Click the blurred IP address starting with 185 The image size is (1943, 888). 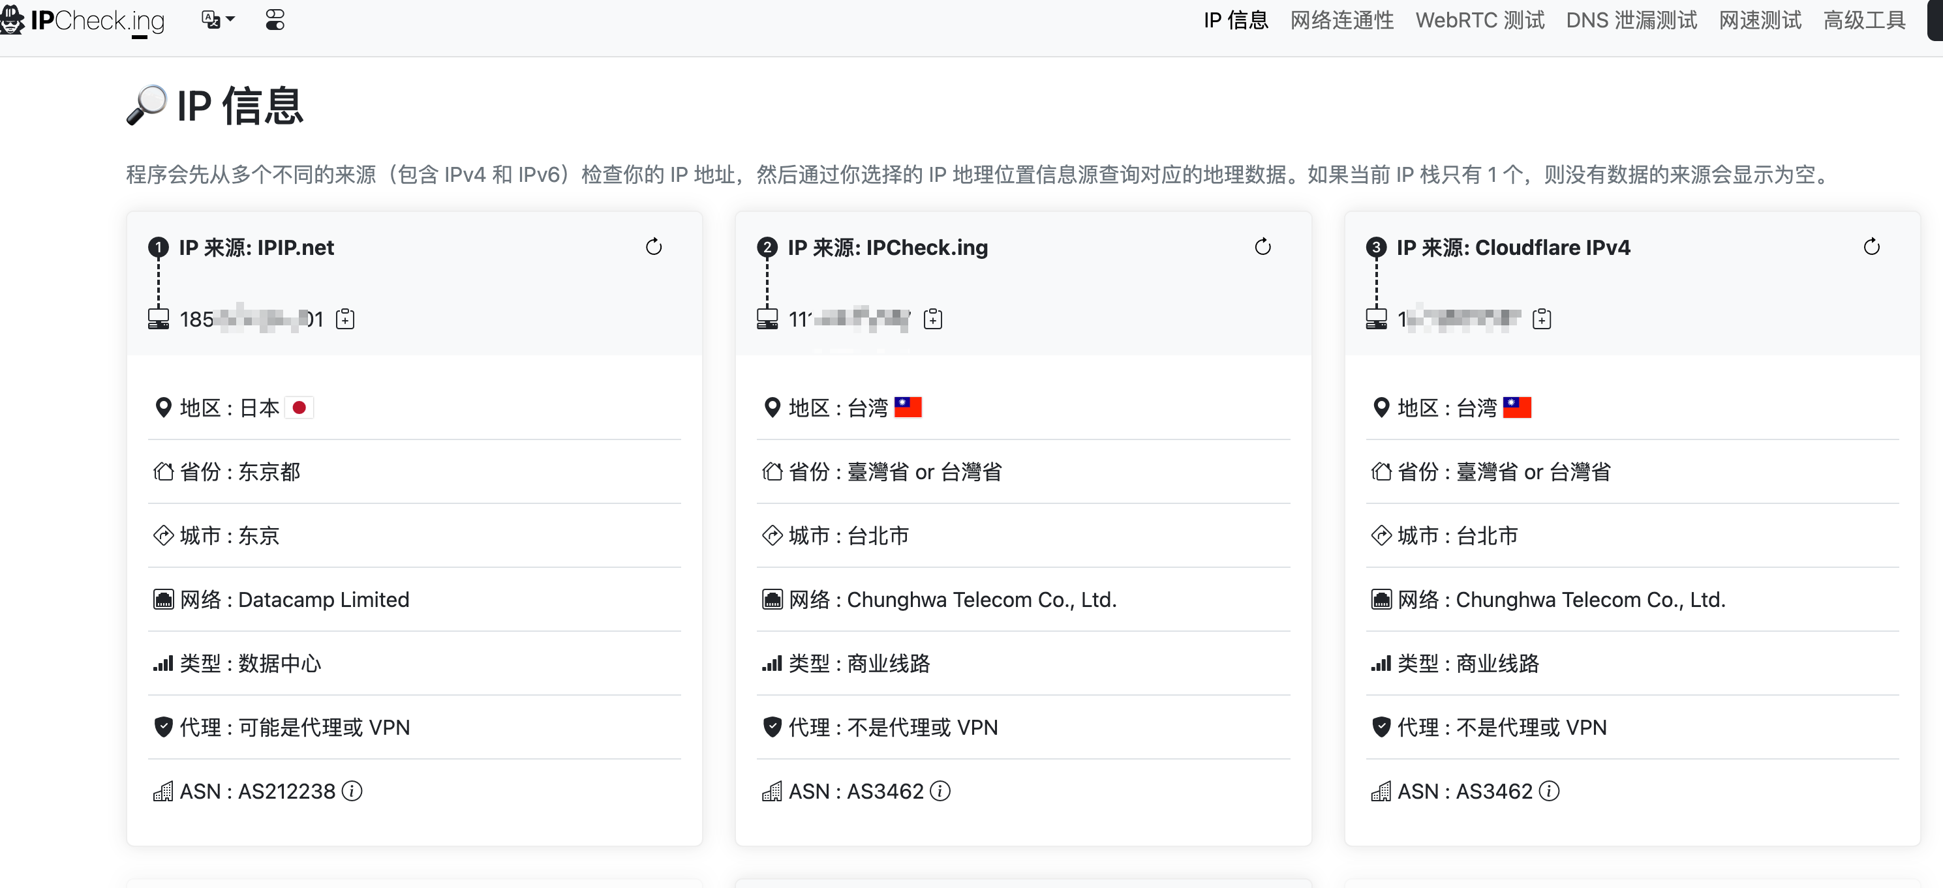point(251,319)
